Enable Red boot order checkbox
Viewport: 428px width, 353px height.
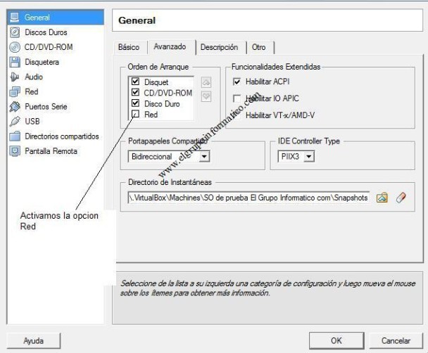pyautogui.click(x=135, y=114)
